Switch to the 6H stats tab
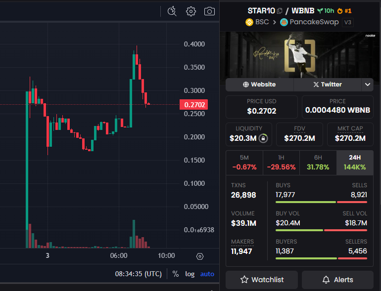 click(x=318, y=163)
